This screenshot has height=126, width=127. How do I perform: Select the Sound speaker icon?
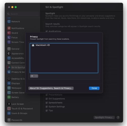tap(9, 33)
